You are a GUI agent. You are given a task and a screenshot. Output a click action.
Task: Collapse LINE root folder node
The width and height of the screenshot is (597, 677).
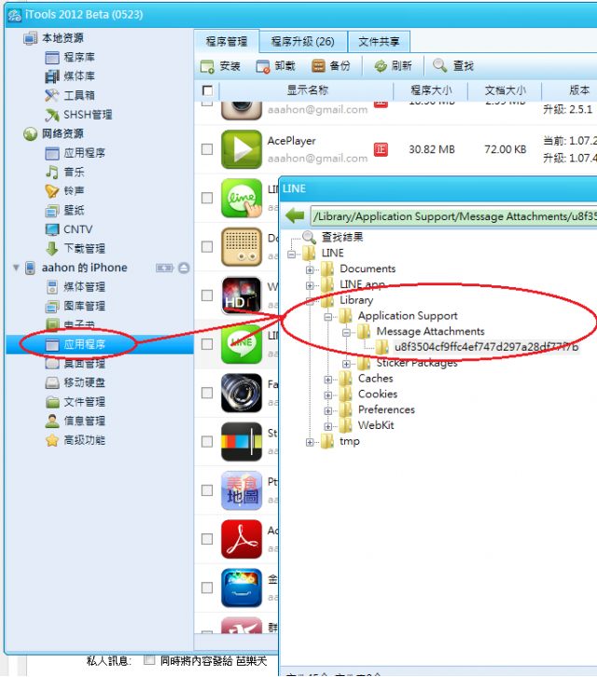pos(292,255)
